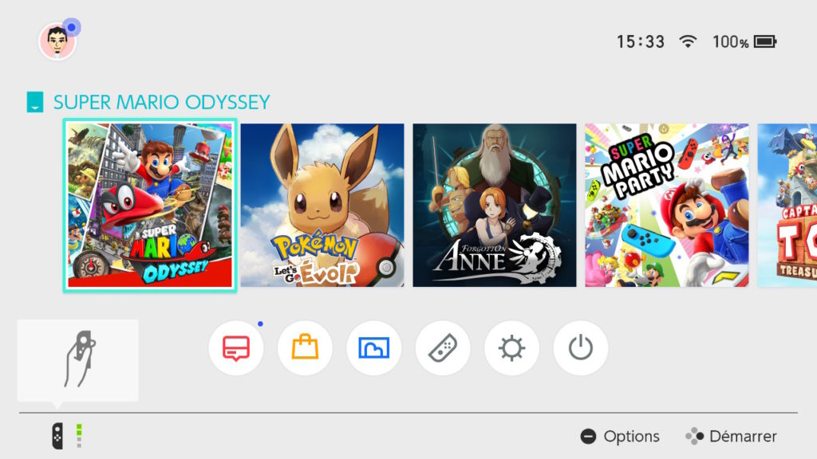The image size is (817, 459).
Task: Open the Mii user profile avatar
Action: 57,41
